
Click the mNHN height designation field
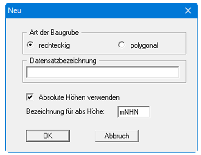pos(134,112)
